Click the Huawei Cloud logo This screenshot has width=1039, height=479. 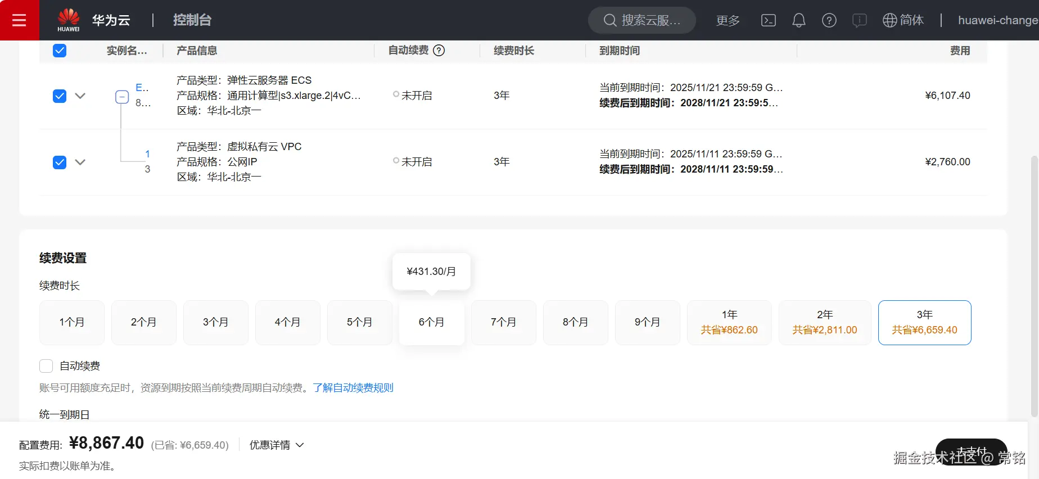pyautogui.click(x=69, y=20)
